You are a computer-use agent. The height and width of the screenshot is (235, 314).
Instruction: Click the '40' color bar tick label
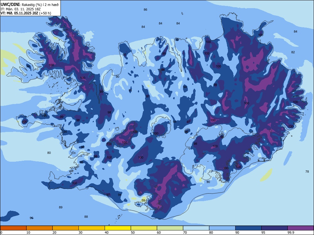click(x=106, y=232)
